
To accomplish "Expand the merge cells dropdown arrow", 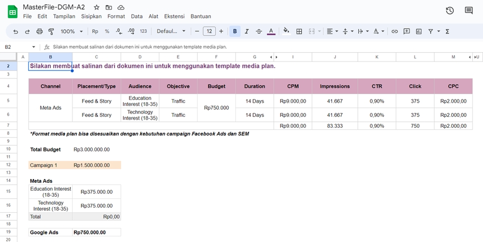I will 319,31.
